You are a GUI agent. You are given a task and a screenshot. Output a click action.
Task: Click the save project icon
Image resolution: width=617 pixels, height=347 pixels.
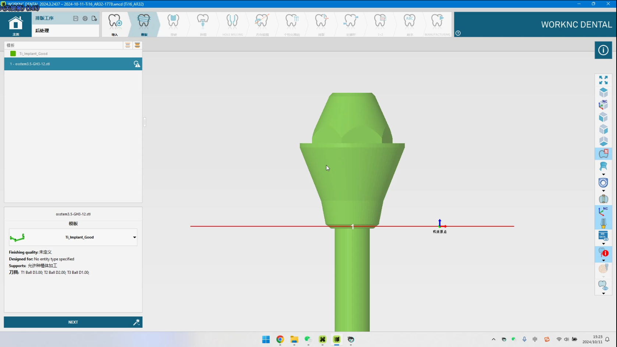click(x=75, y=18)
